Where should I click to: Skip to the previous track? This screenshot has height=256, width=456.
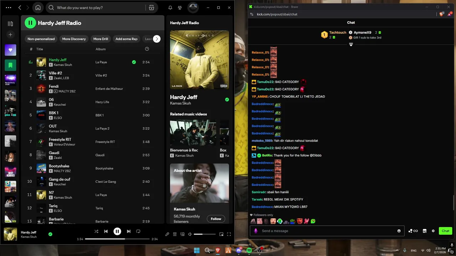tap(106, 231)
